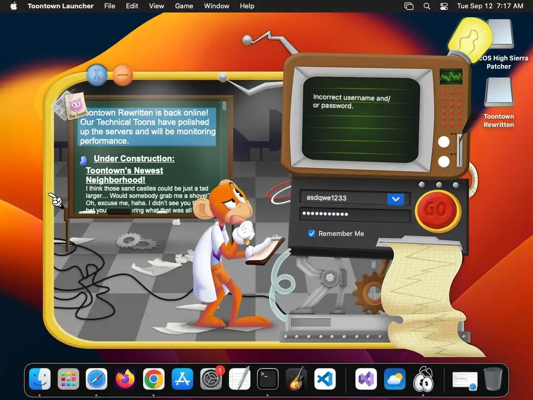Open the File menu
Image resolution: width=533 pixels, height=400 pixels.
click(109, 6)
